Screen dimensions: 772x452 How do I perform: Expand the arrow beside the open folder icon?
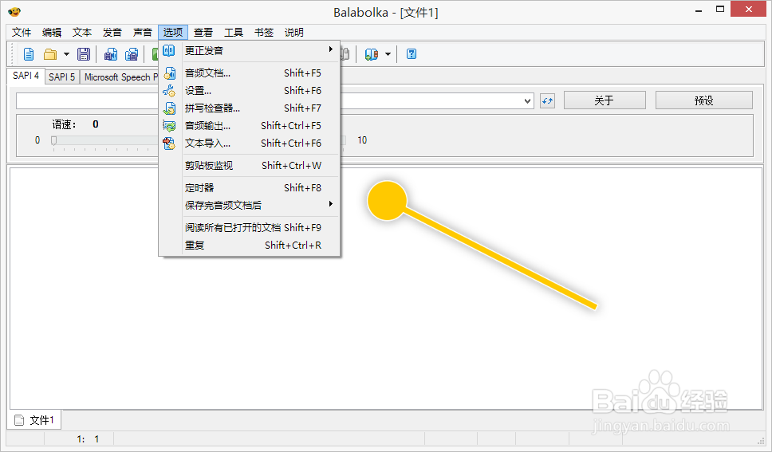tap(66, 54)
